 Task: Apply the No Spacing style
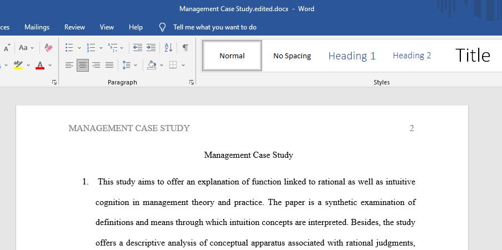coord(292,56)
